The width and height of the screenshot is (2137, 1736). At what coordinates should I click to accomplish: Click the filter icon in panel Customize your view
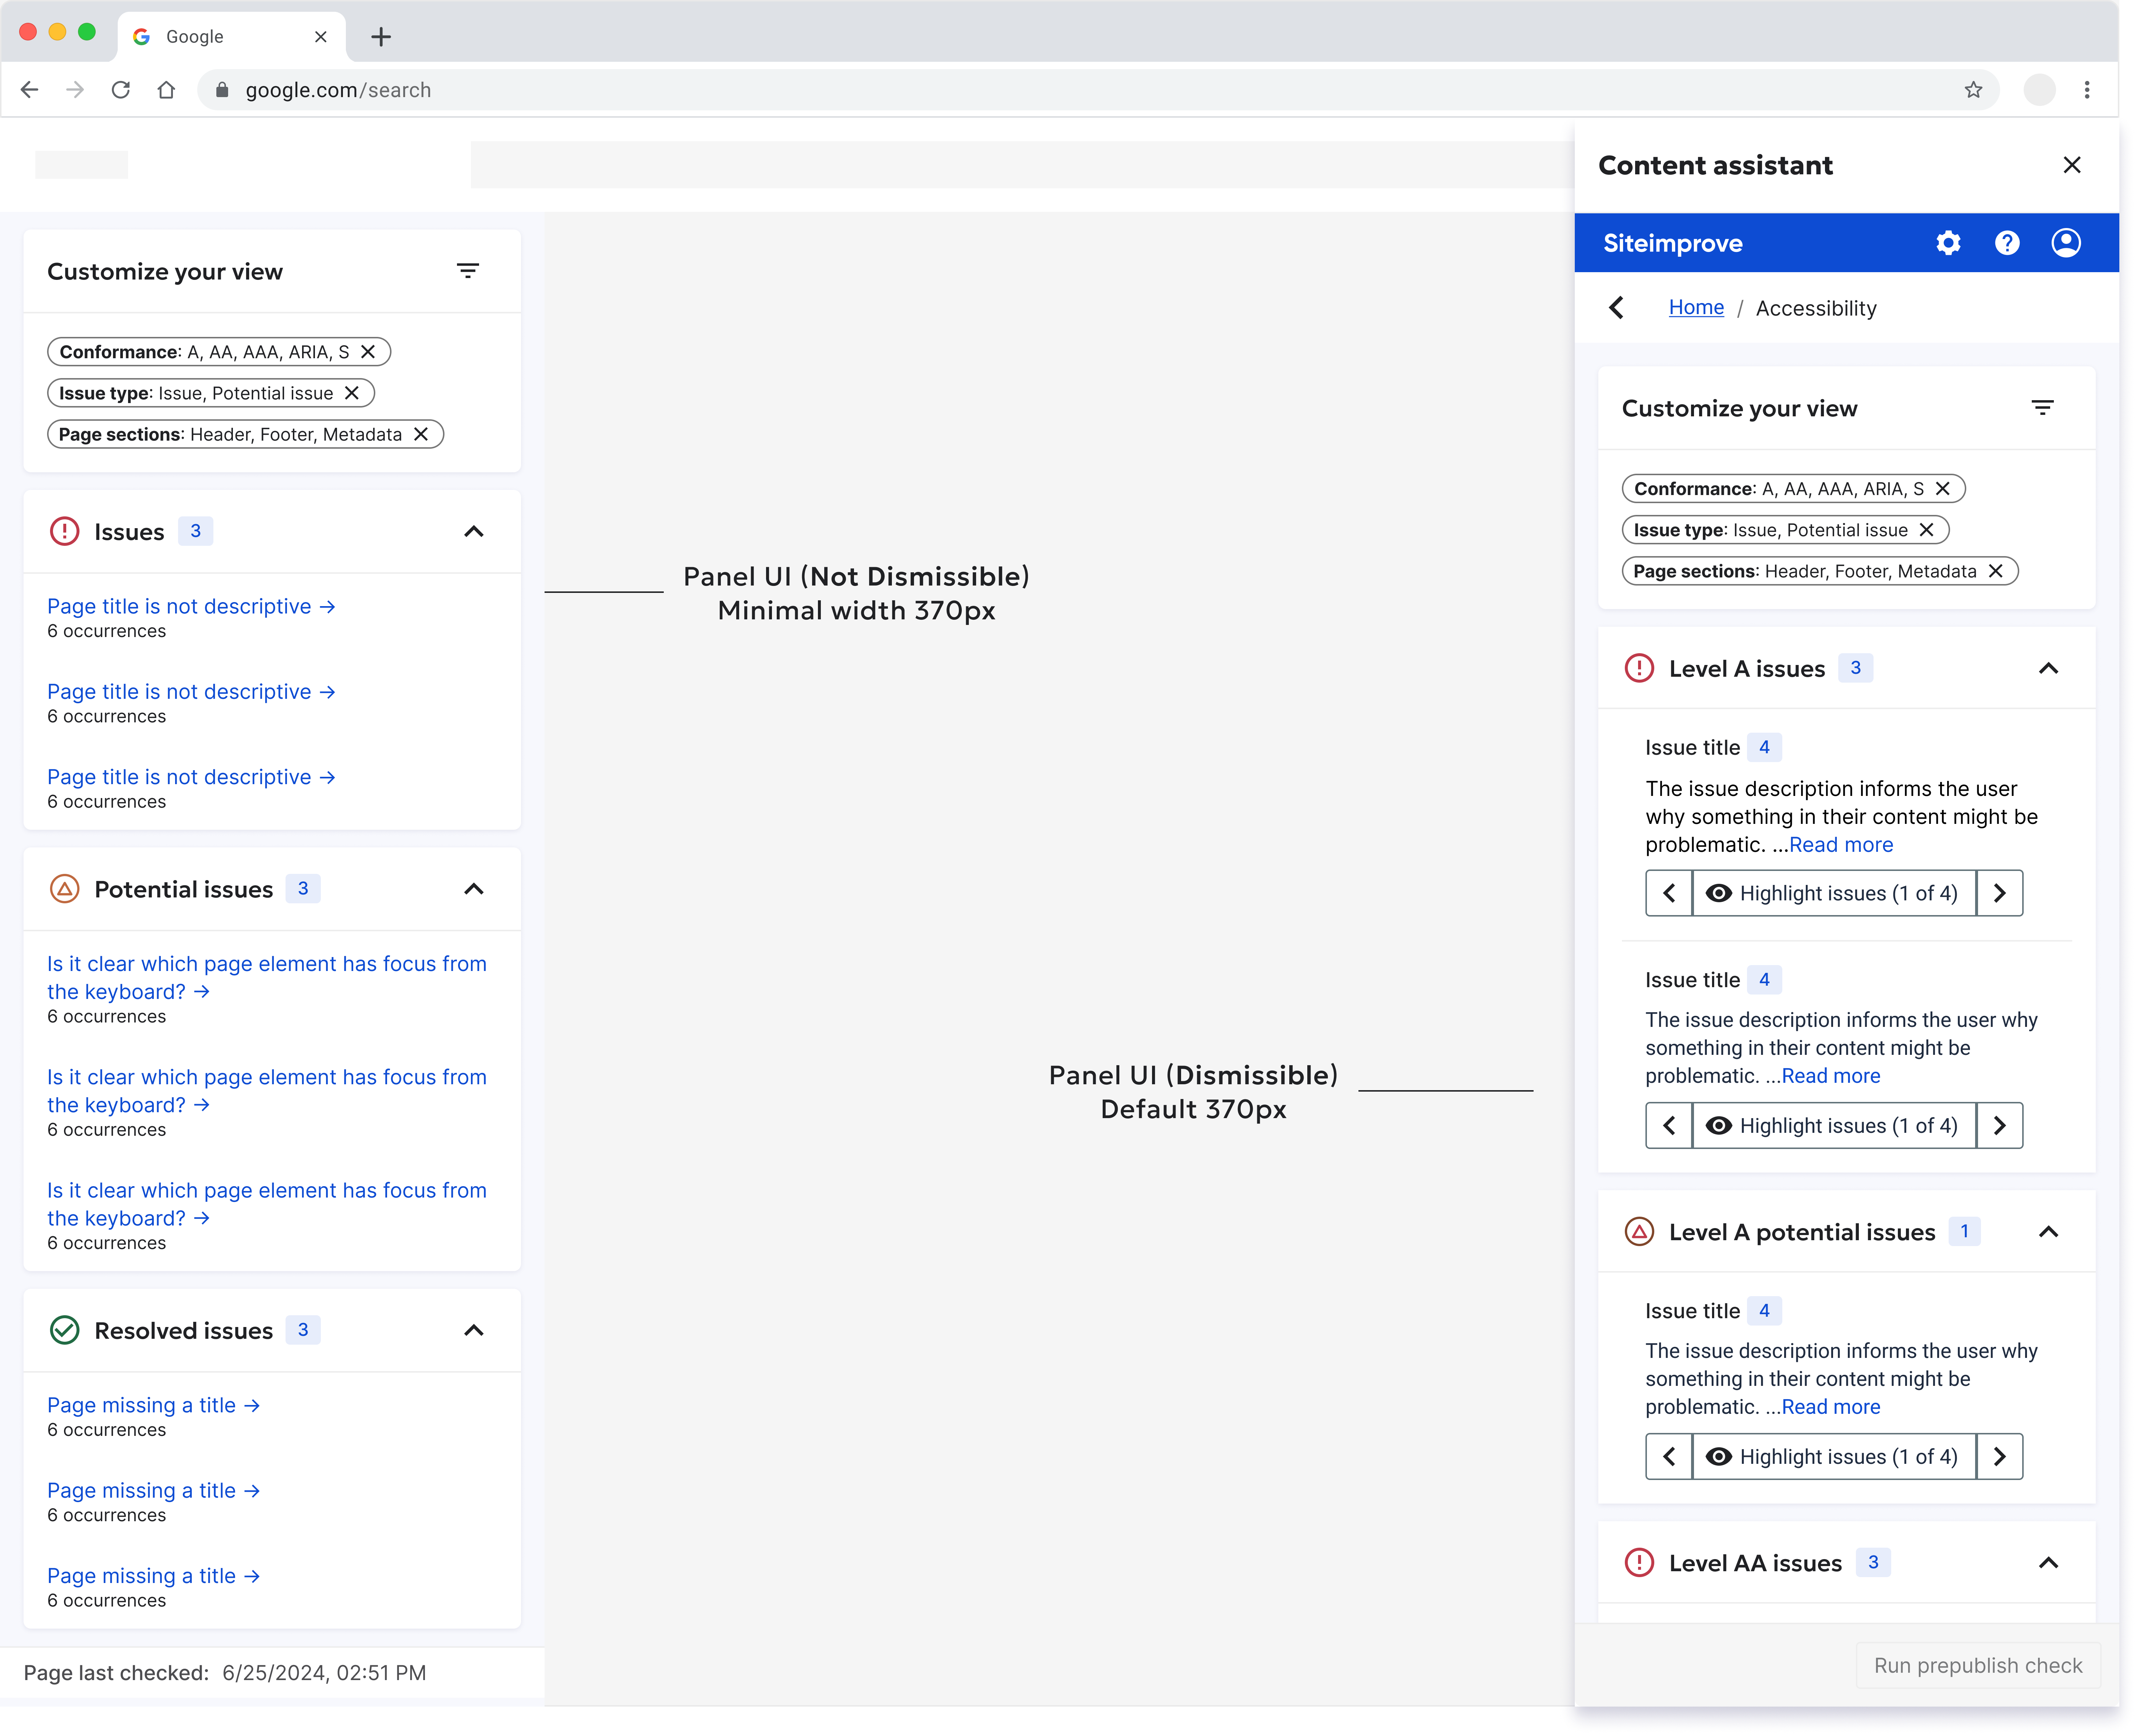tap(2043, 407)
